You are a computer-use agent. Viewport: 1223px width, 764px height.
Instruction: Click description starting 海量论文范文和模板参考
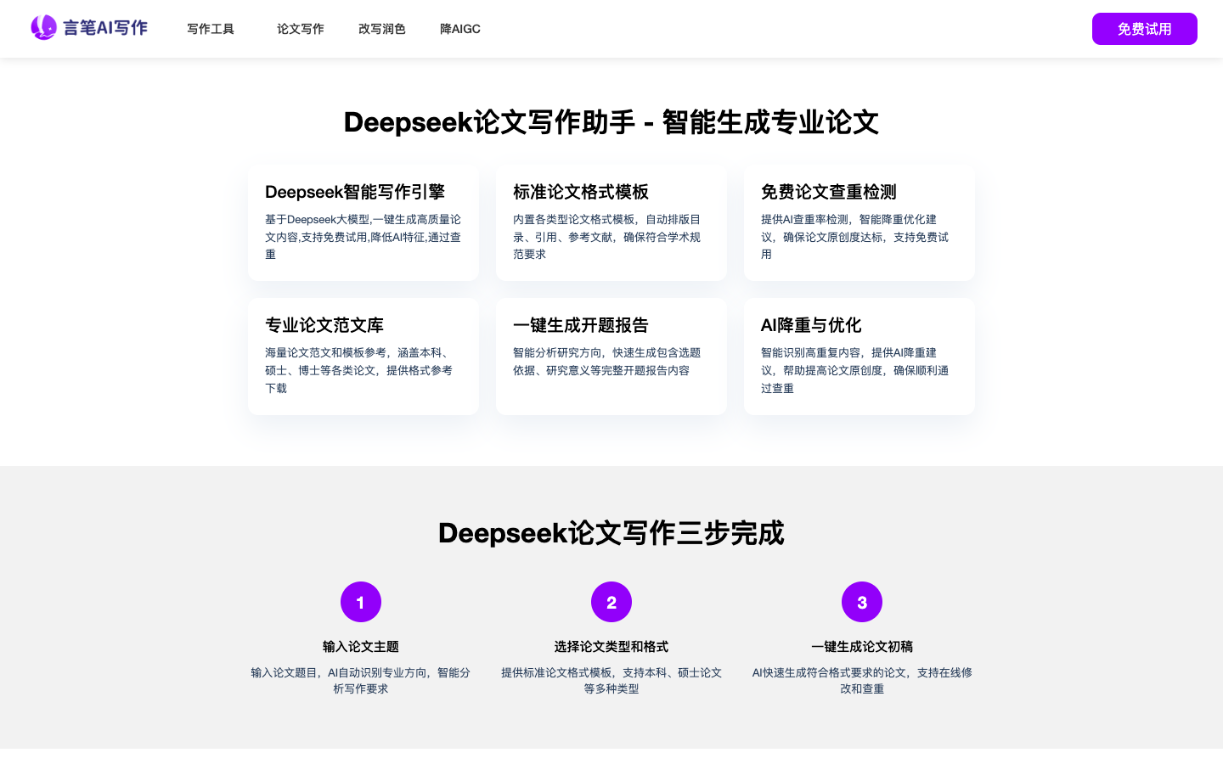(x=359, y=370)
